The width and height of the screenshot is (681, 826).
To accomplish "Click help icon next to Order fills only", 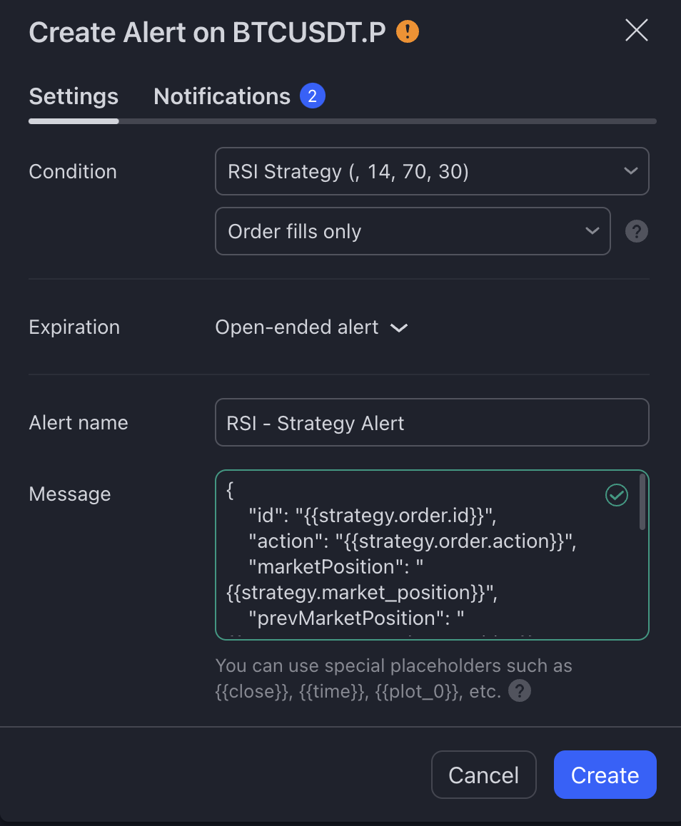I will [637, 231].
